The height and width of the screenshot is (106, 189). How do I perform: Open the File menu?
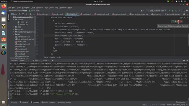(x=9, y=8)
